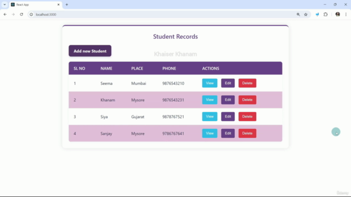
Task: Click the place cell Gujarat
Action: click(x=138, y=117)
